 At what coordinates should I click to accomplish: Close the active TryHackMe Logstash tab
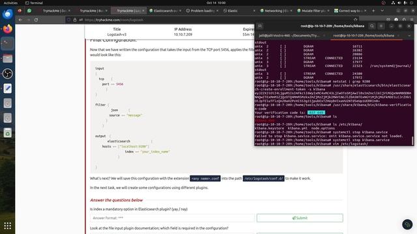point(143,10)
